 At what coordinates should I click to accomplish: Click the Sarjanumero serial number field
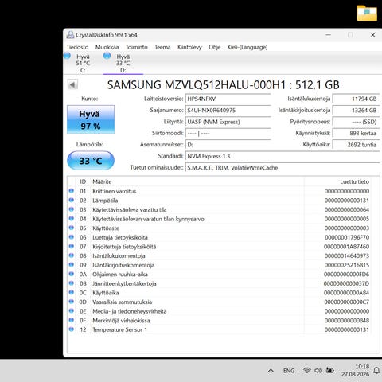(x=228, y=111)
